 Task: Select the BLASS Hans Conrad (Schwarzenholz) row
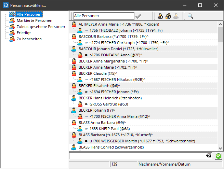pos(111,147)
